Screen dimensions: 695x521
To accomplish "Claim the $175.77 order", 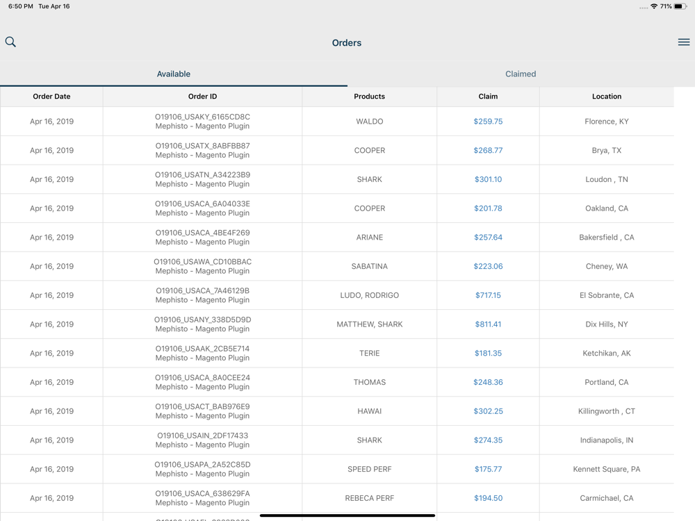I will coord(488,469).
